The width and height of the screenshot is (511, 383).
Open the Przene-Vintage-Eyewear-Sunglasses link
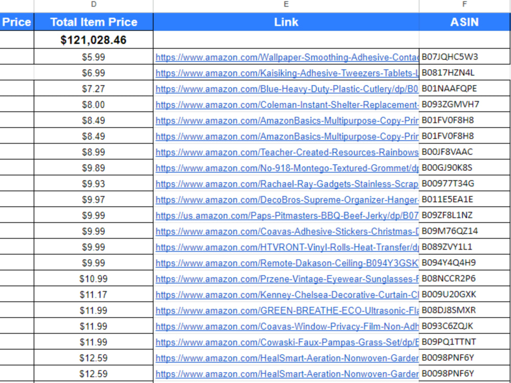pos(287,279)
